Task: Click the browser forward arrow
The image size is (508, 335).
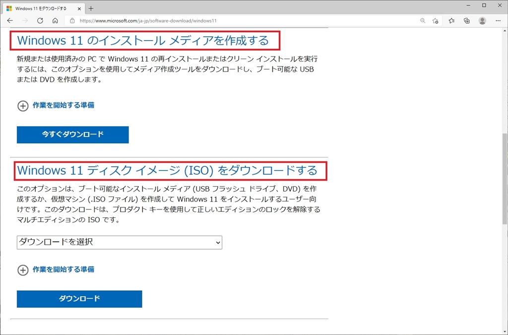Action: click(25, 21)
